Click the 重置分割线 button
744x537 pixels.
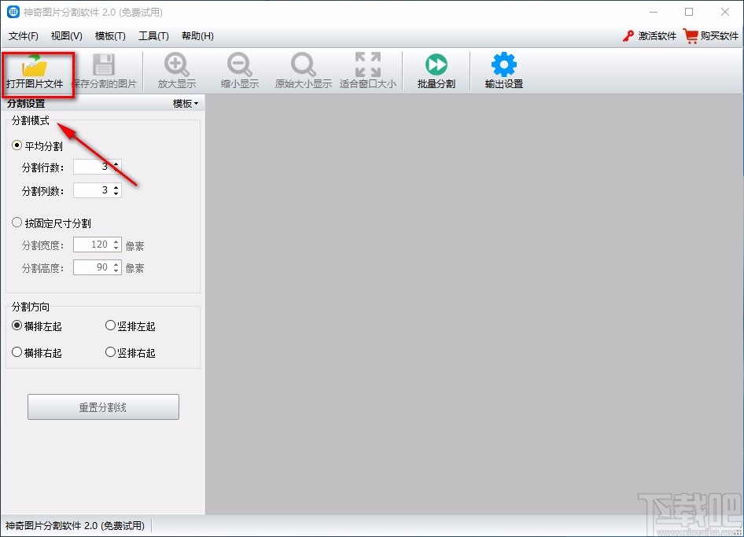(x=103, y=407)
